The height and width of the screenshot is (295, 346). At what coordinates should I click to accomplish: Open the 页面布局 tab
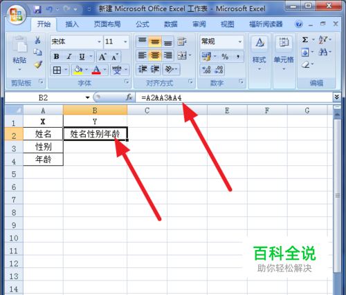coord(107,24)
